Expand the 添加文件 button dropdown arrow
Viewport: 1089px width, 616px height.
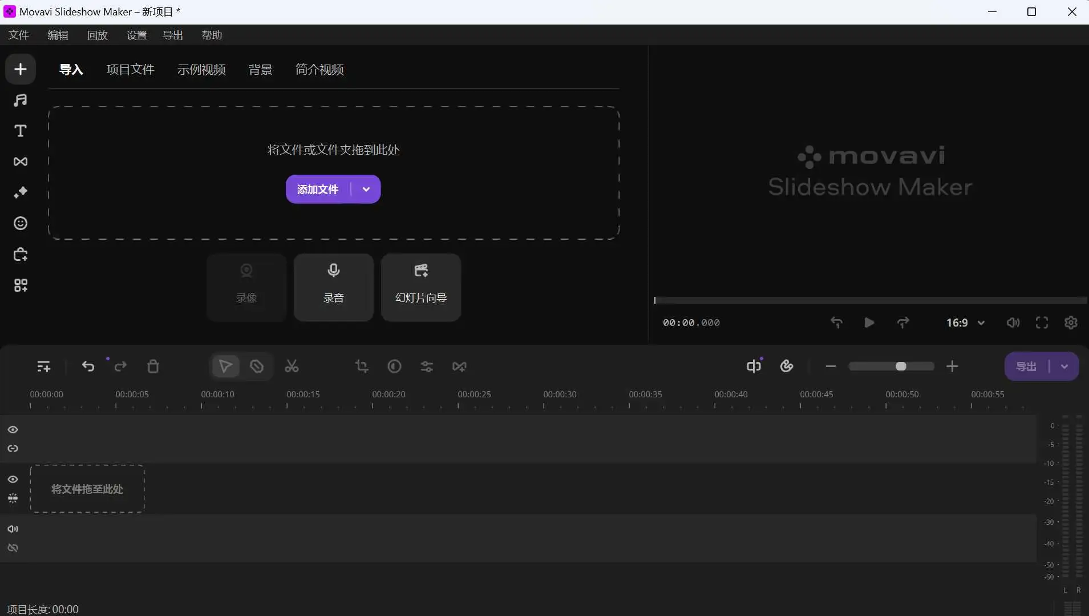[x=366, y=189]
